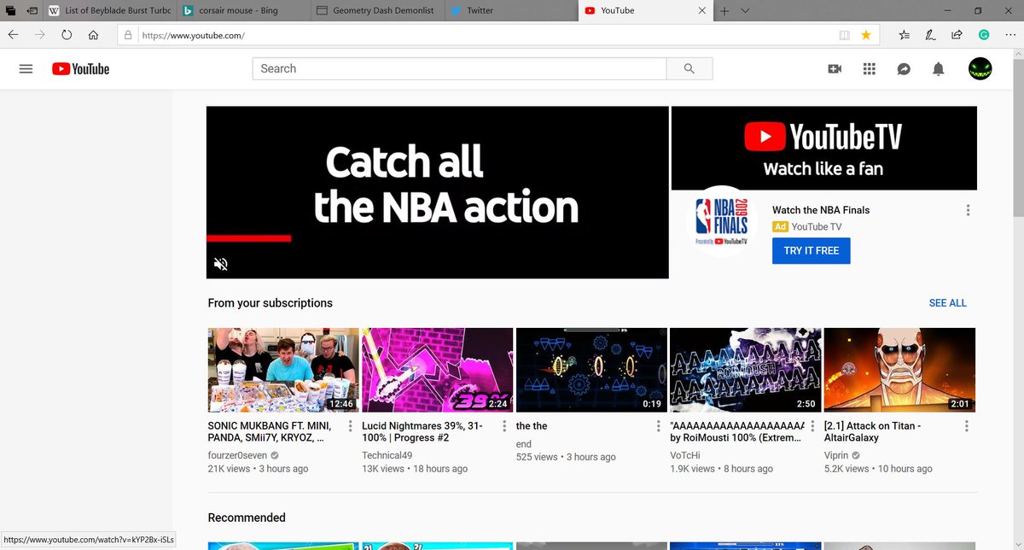1024x550 pixels.
Task: Open options menu for Lucid Nightmares video
Action: (504, 426)
